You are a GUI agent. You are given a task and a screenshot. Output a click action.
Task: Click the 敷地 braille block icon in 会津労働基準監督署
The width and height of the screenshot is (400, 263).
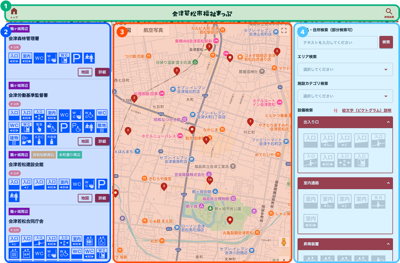(x=102, y=127)
